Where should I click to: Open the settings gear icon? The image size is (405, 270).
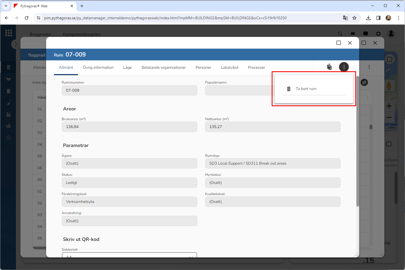click(378, 34)
